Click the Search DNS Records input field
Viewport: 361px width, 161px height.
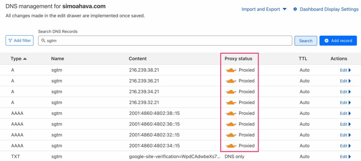click(165, 41)
